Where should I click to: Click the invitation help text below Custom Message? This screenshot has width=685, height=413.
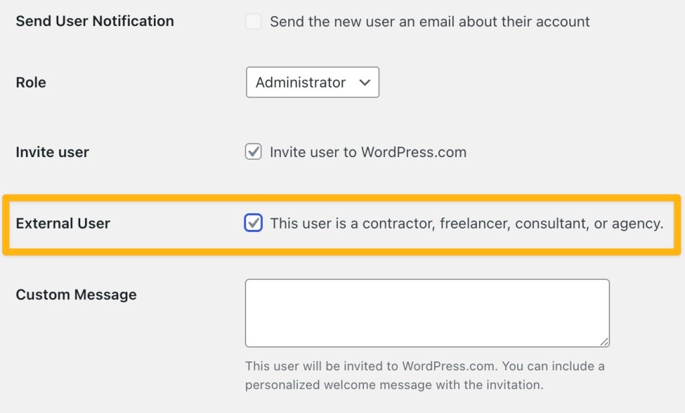(x=425, y=375)
